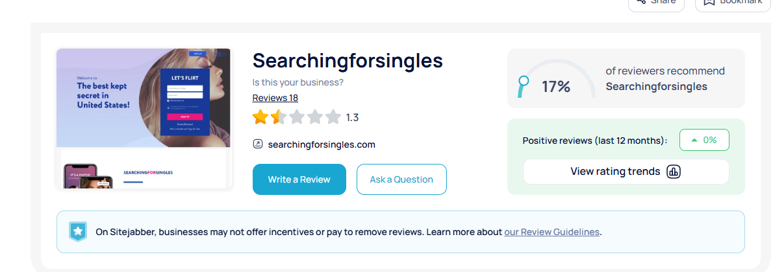Click the half-filled second rating star

(x=278, y=117)
